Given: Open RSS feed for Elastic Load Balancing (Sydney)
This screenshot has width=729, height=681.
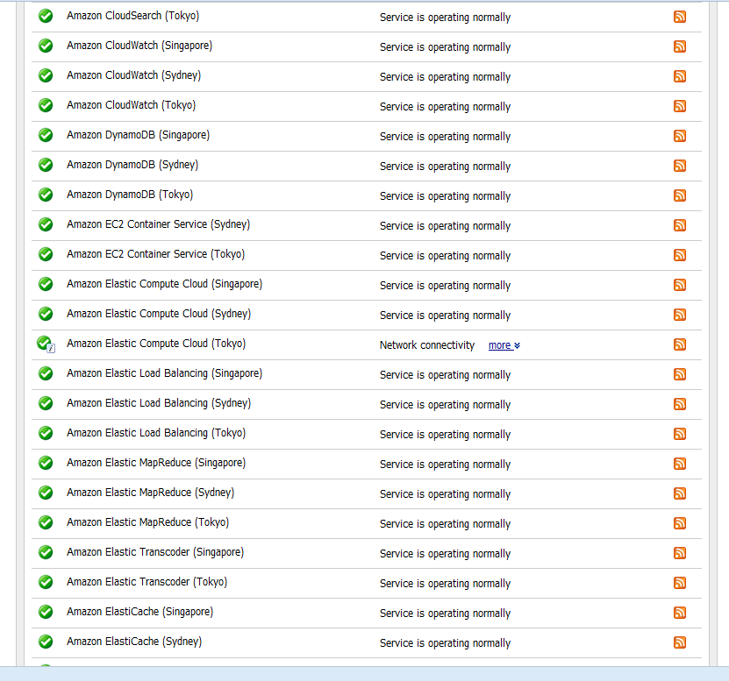Looking at the screenshot, I should pyautogui.click(x=680, y=404).
